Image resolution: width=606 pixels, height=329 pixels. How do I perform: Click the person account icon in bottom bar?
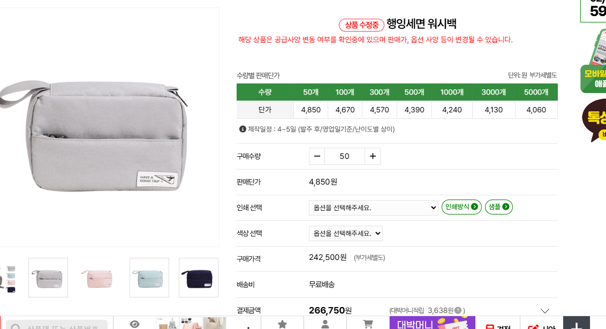pos(325,324)
